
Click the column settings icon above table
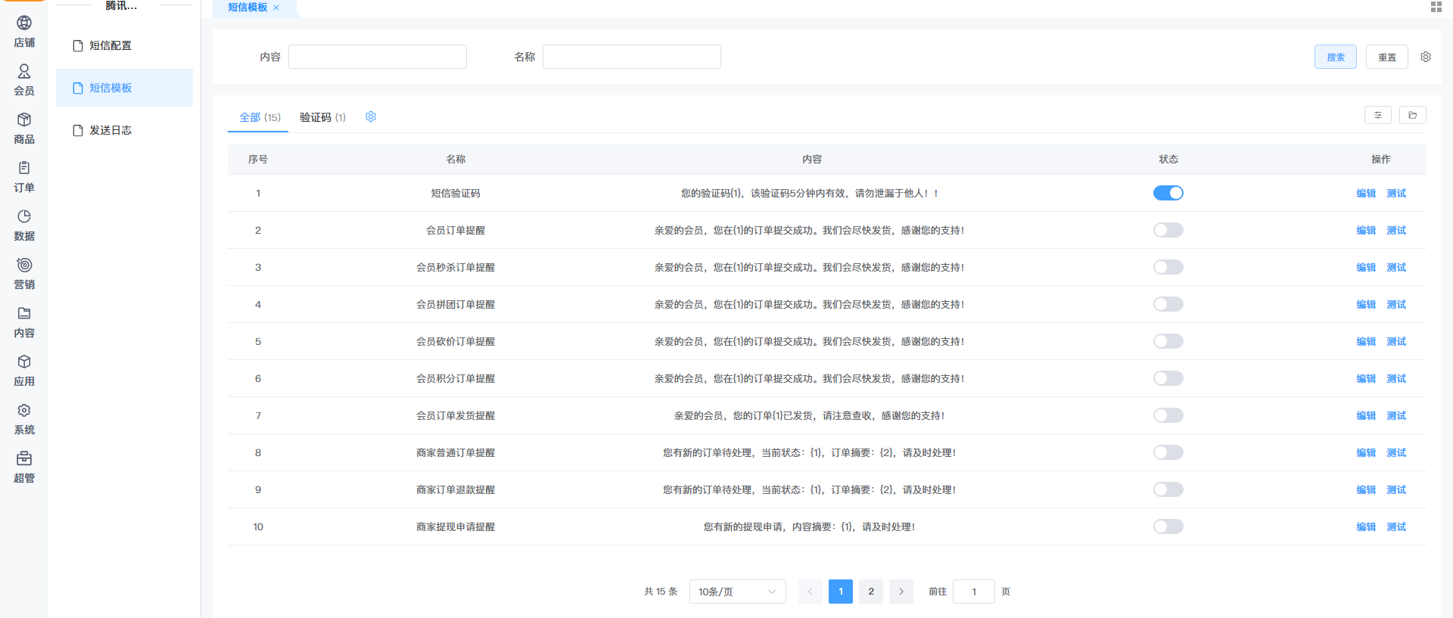pos(1378,115)
